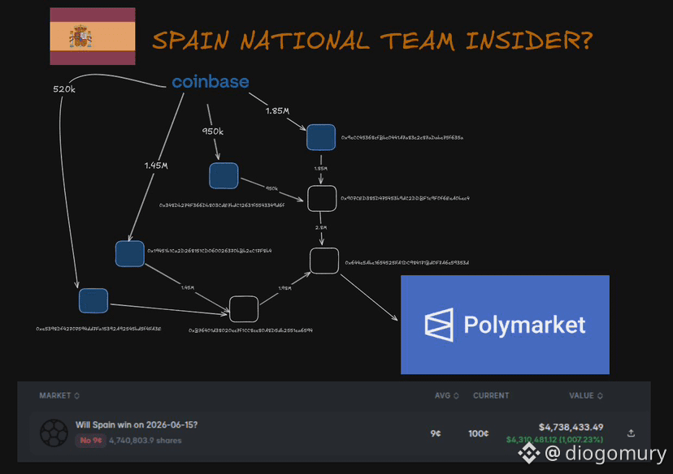Sort by the MARKET column
The height and width of the screenshot is (474, 673).
click(x=59, y=395)
